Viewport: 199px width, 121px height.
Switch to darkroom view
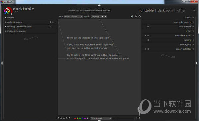click(165, 11)
